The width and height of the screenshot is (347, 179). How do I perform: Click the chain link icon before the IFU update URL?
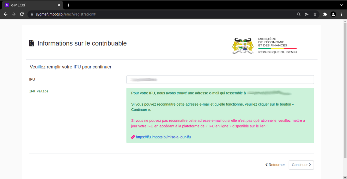point(133,137)
